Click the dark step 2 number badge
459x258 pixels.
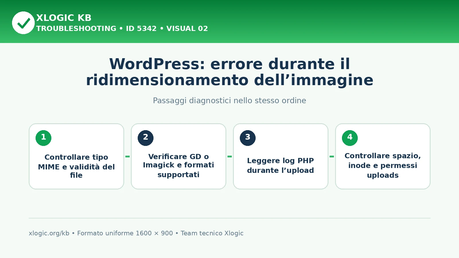(x=145, y=138)
